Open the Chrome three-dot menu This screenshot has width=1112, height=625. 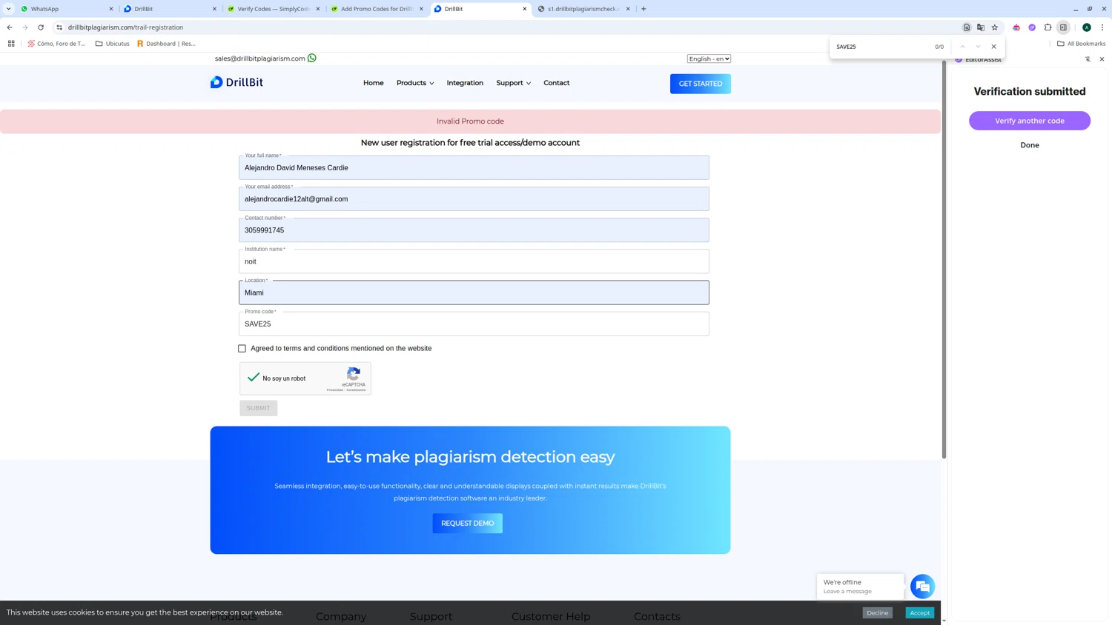[1102, 27]
